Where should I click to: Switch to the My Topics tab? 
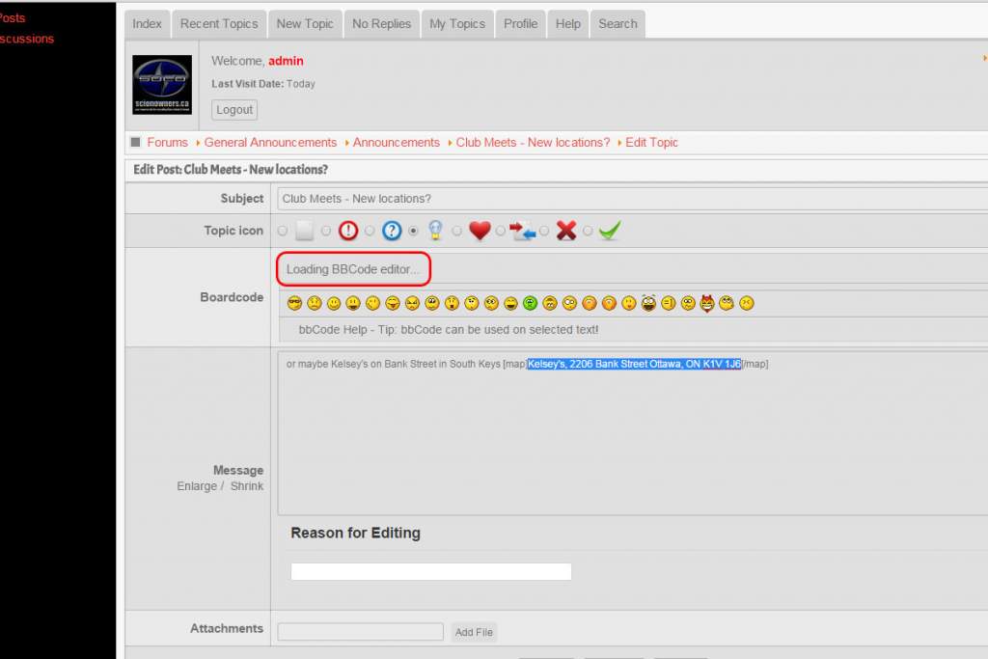click(x=457, y=24)
